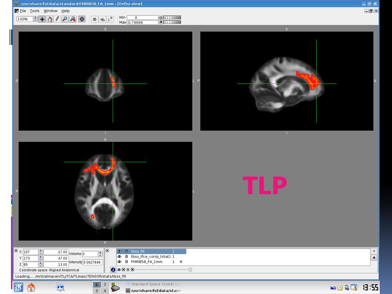392x294 pixels.
Task: Adjust the layer transparency slider
Action: click(x=163, y=269)
